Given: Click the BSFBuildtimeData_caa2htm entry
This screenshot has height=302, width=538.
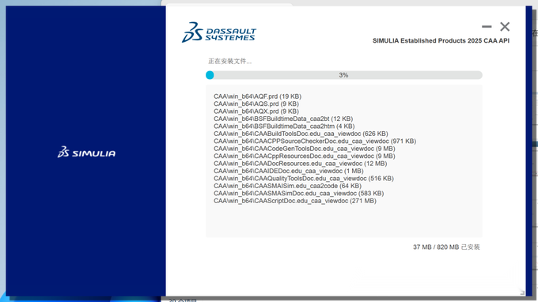Looking at the screenshot, I should click(284, 126).
